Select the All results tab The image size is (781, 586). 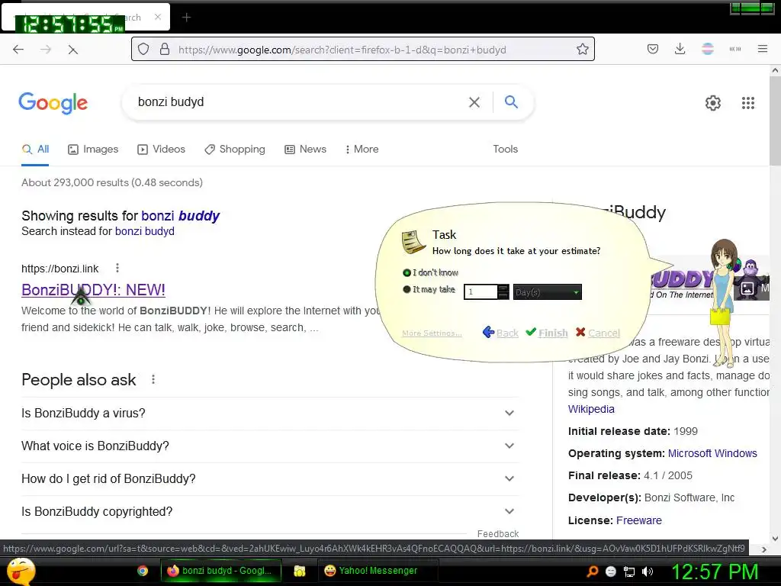click(35, 149)
